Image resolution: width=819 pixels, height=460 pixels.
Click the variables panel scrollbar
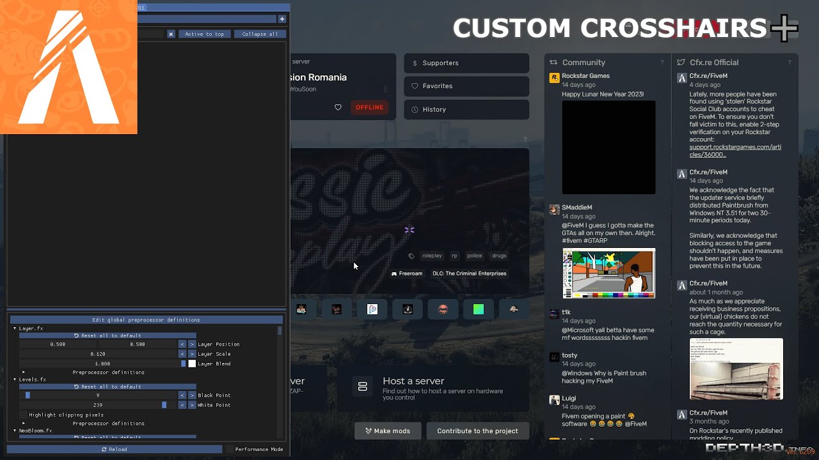pos(280,330)
